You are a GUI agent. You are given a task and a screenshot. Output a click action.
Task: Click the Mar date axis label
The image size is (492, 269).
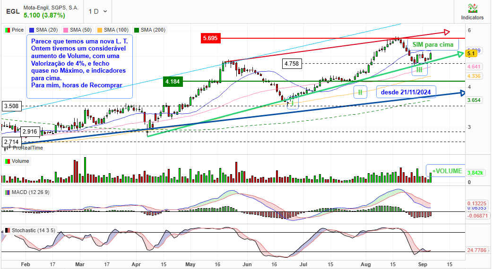point(80,264)
